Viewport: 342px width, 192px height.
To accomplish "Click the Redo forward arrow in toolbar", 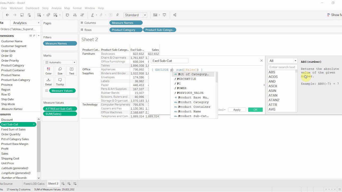I will point(15,15).
